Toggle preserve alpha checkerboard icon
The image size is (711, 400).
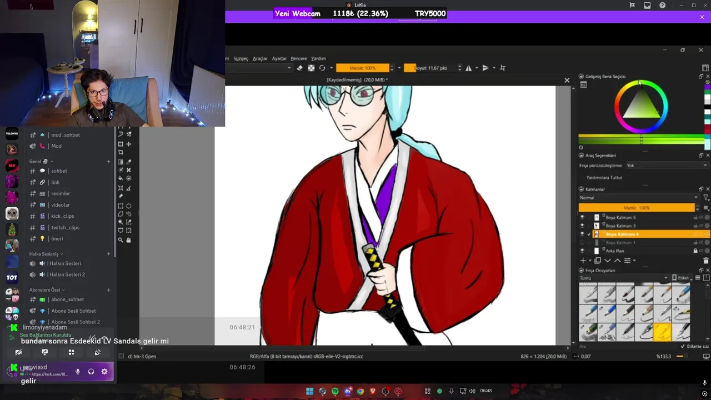[x=311, y=68]
